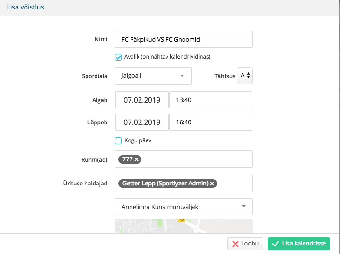Click the location map preview
The width and height of the screenshot is (340, 254).
point(183,227)
